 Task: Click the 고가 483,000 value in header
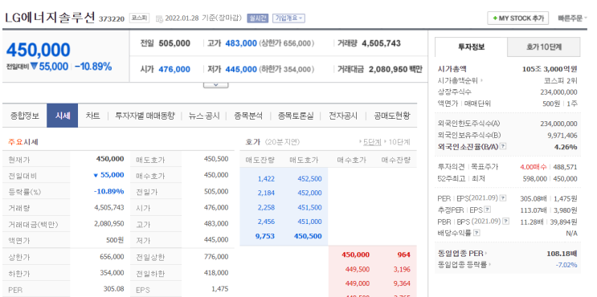point(241,43)
